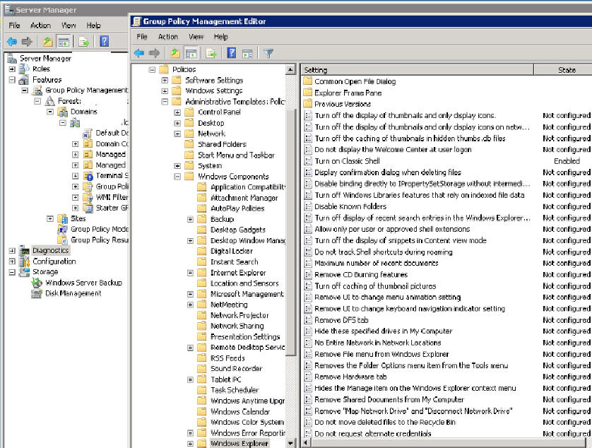Viewport: 592px width, 448px height.
Task: Collapse Policies node in policy tree
Action: pos(152,69)
